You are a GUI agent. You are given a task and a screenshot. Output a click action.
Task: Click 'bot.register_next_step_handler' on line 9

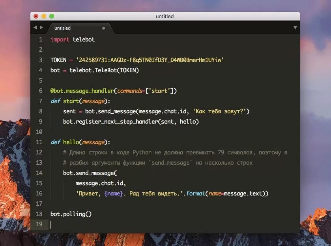click(110, 122)
